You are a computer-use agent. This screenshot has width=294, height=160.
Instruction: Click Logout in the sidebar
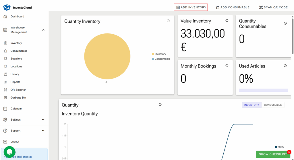pos(15,142)
